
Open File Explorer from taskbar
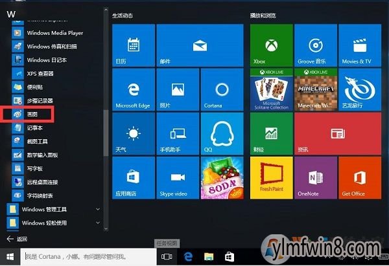tap(209, 256)
